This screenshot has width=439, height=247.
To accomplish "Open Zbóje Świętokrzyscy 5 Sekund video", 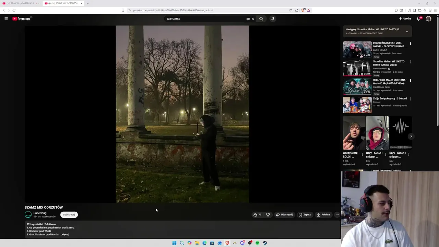I will [357, 105].
